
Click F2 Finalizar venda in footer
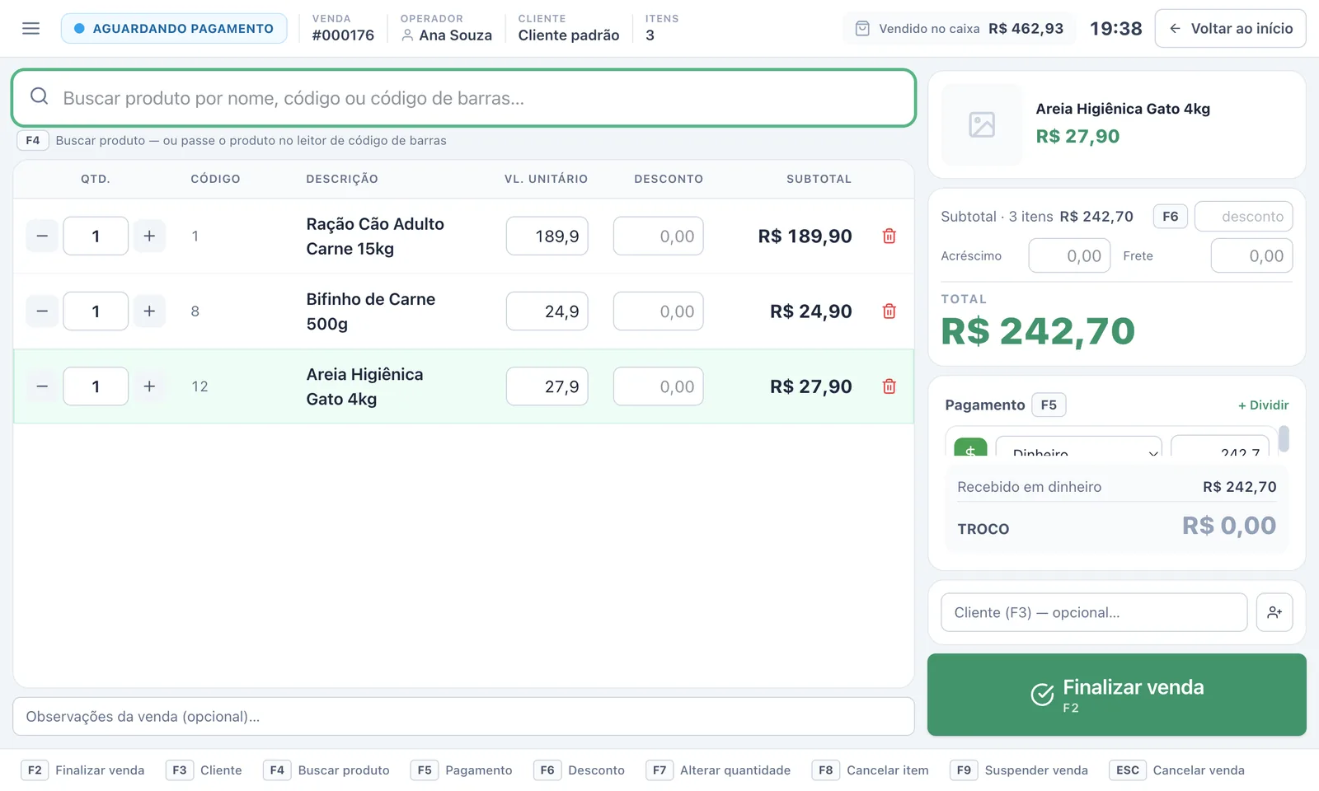coord(82,770)
